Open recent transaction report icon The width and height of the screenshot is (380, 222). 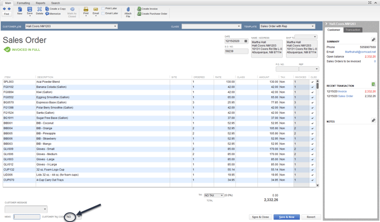pyautogui.click(x=373, y=84)
